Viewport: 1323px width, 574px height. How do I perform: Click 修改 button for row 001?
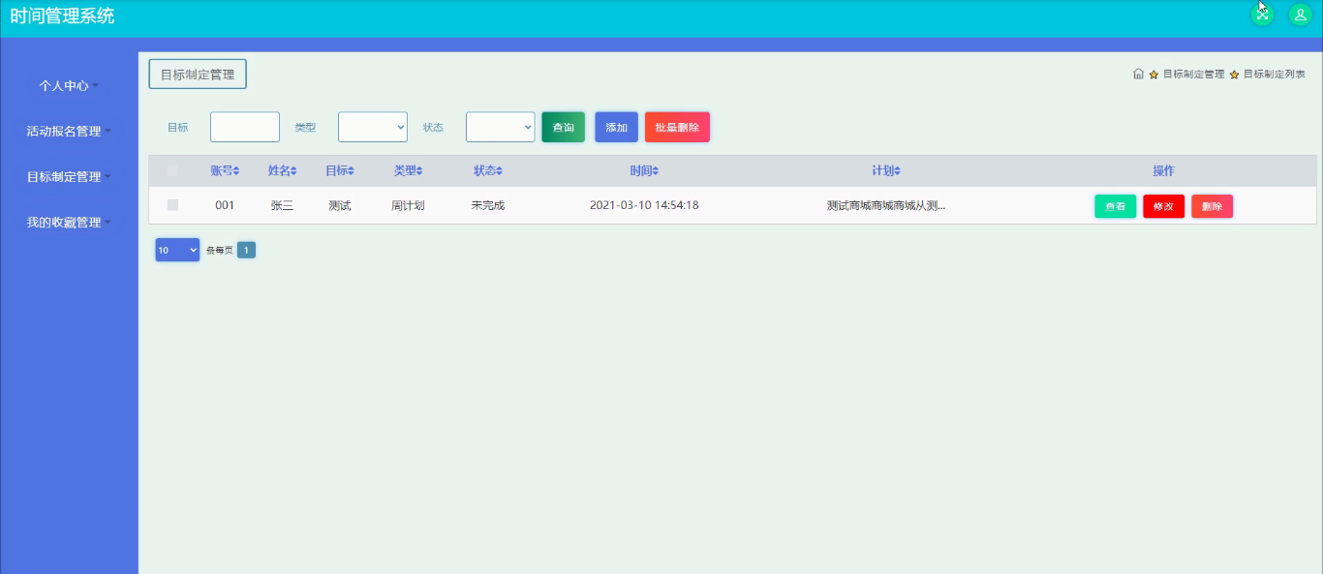(1163, 206)
